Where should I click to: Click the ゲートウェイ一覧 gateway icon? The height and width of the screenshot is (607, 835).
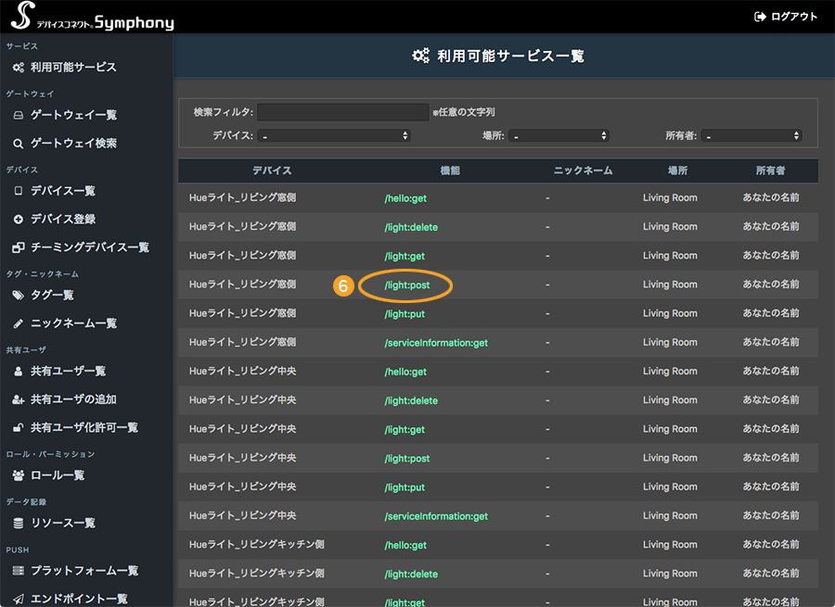[19, 115]
